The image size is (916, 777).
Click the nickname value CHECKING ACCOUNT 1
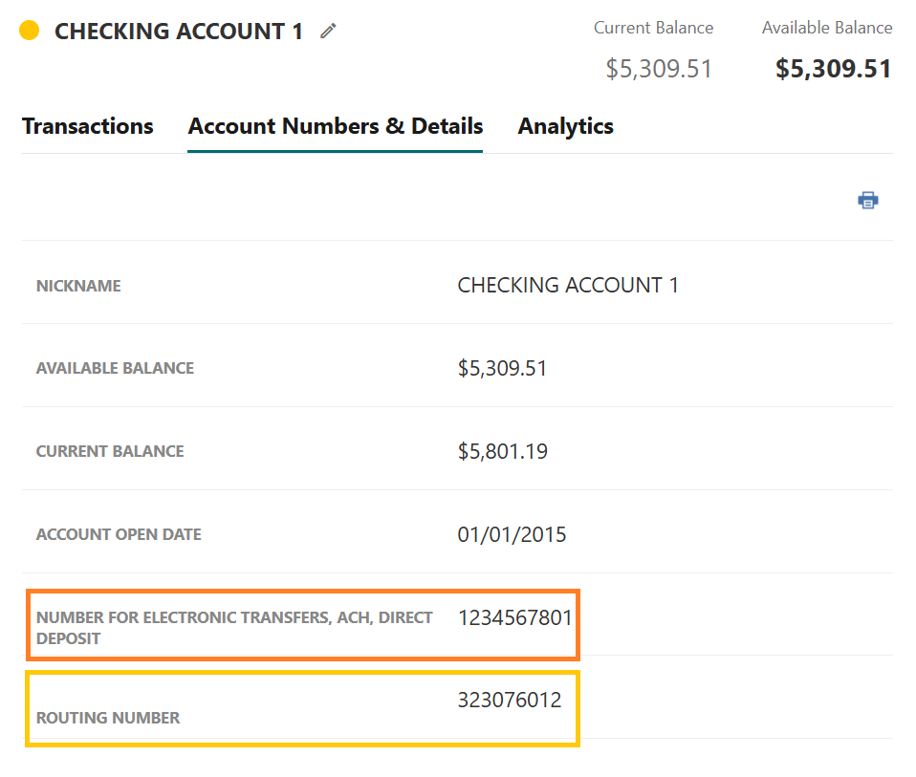(568, 285)
